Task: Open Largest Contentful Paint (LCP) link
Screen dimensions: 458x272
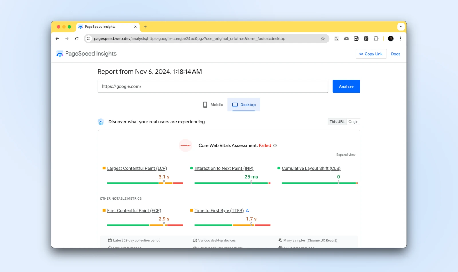Action: 137,168
